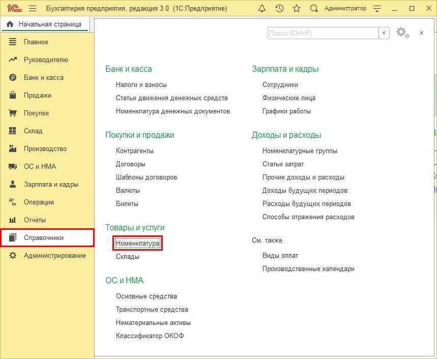Close the Справочники menu panel
This screenshot has height=359, width=437.
pos(421,33)
